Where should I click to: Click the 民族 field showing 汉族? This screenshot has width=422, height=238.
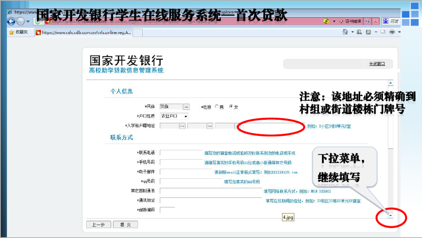point(171,107)
